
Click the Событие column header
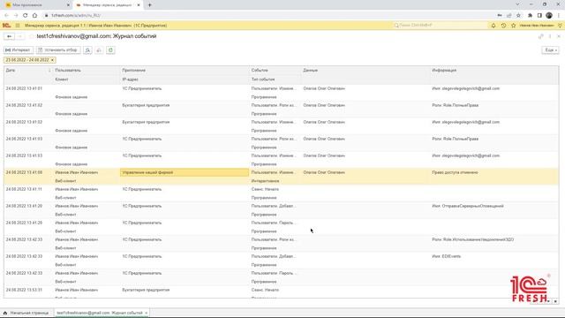(x=275, y=71)
